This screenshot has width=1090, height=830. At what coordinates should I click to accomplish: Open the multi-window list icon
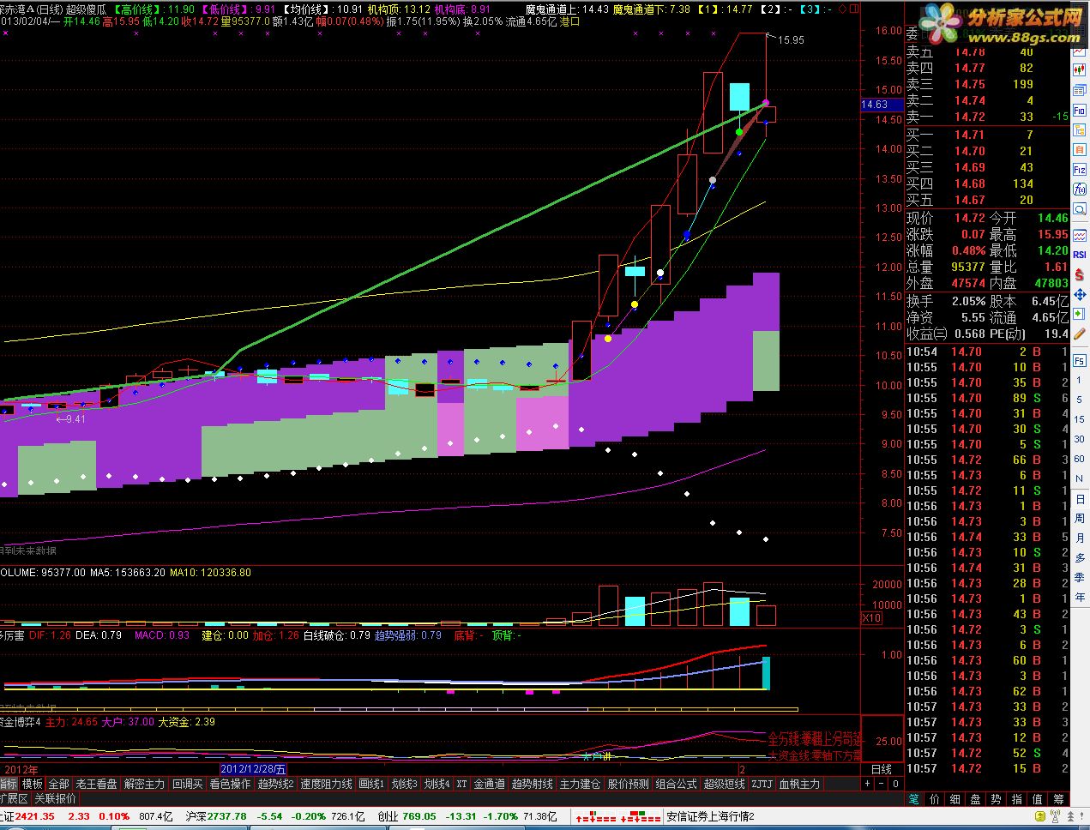pyautogui.click(x=1080, y=89)
